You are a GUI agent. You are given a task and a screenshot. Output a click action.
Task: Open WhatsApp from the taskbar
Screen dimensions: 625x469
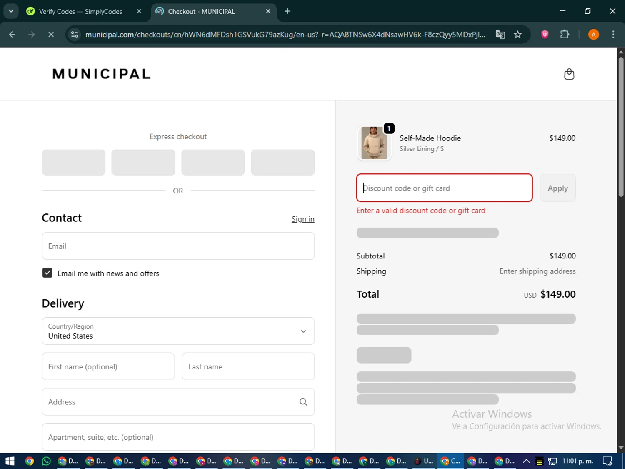pos(46,461)
